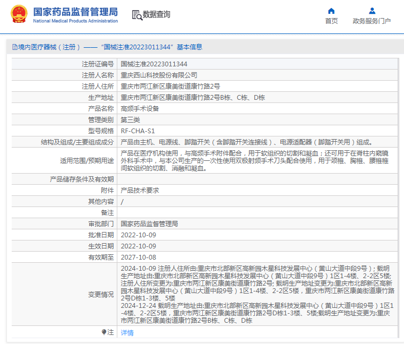Click the 国家药品监督管理局 header title
Screen dimensions: 404x344
(75, 12)
